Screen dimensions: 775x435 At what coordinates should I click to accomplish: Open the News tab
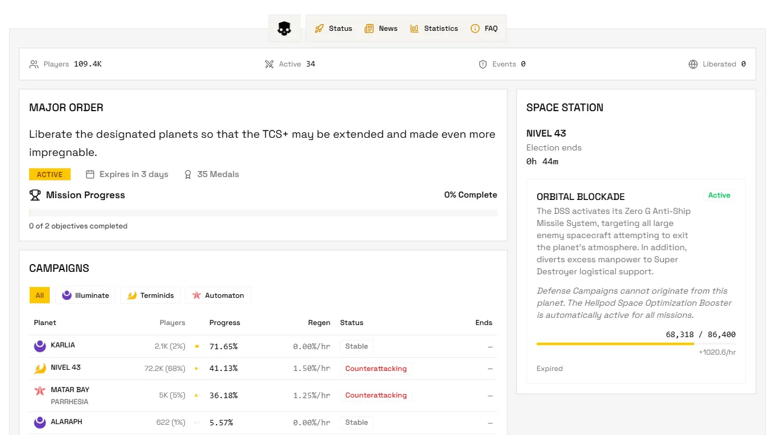coord(381,28)
